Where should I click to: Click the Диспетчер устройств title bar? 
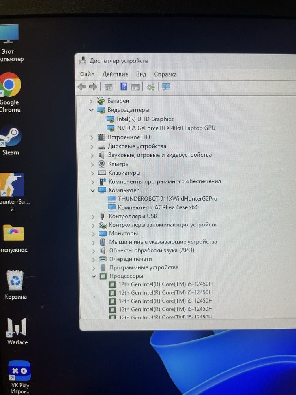(185, 61)
